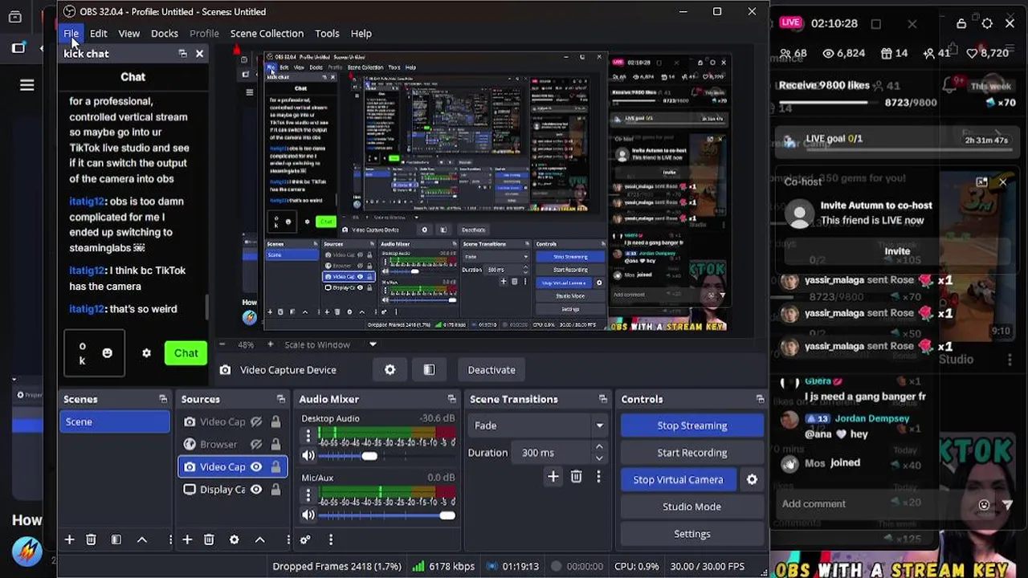Remove the selected scene using the trash icon
Viewport: 1028px width, 578px height.
tap(91, 540)
